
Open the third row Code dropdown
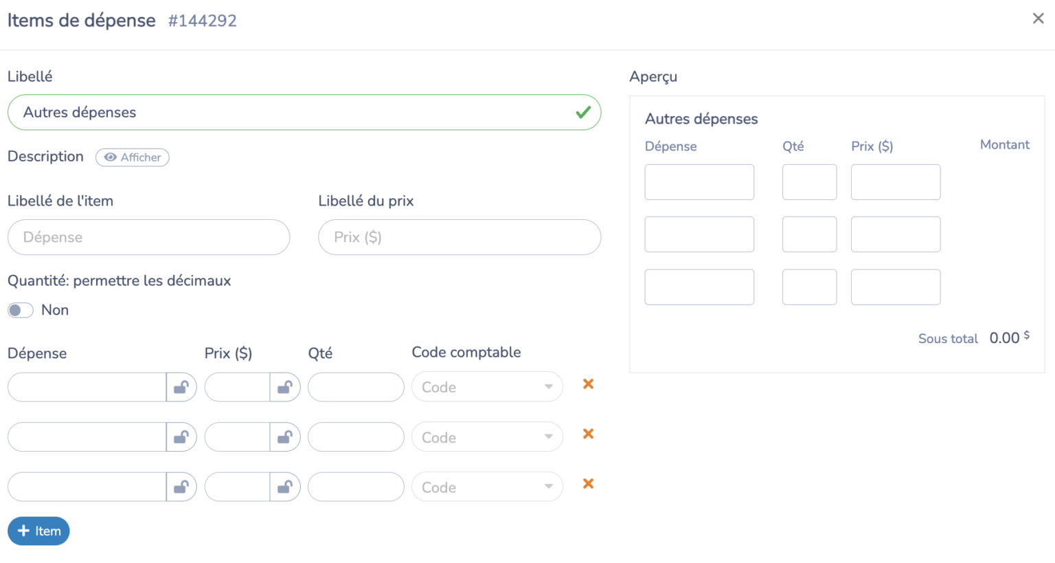pyautogui.click(x=487, y=487)
